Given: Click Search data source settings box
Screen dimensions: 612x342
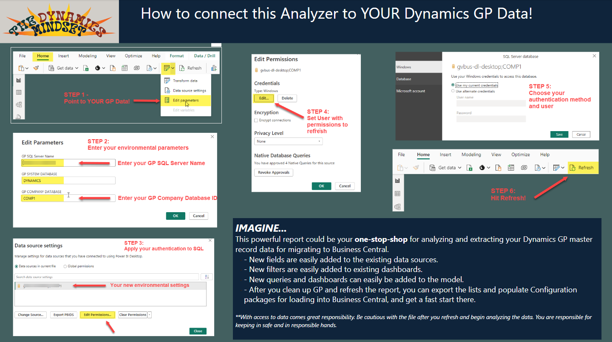Looking at the screenshot, I should click(x=107, y=277).
